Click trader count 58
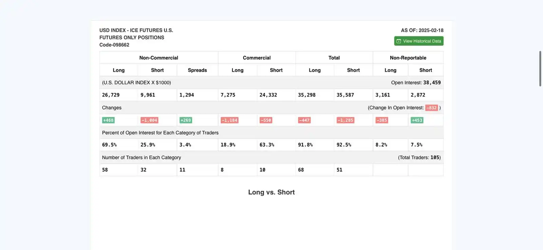Image resolution: width=543 pixels, height=250 pixels. tap(105, 170)
